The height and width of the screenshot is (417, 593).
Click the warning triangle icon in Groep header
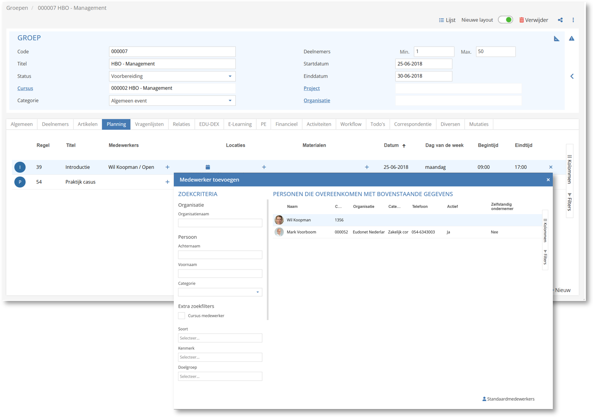[x=571, y=39]
